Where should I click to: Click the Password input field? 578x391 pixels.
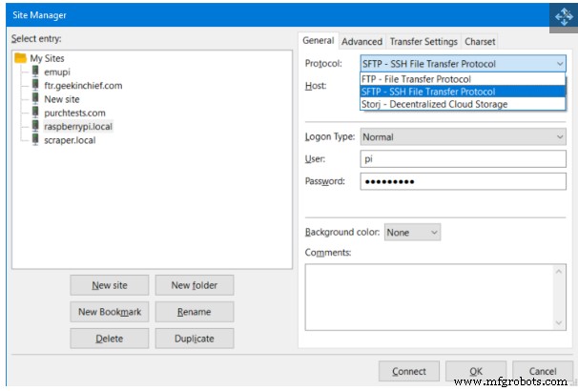(463, 181)
